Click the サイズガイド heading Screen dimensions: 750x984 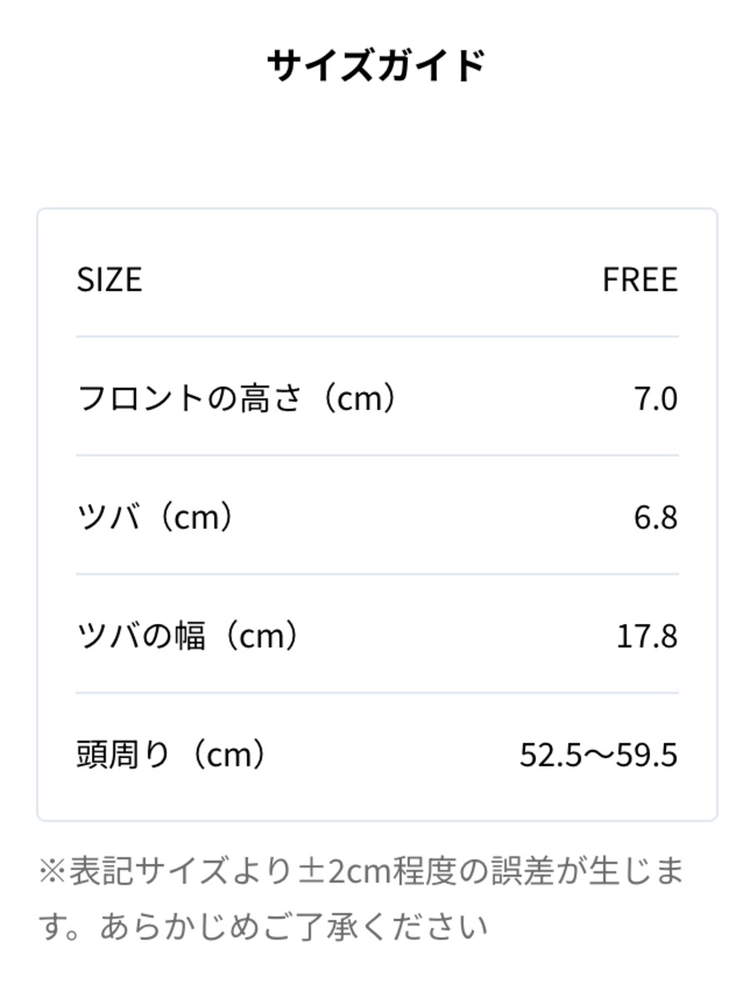pyautogui.click(x=376, y=66)
